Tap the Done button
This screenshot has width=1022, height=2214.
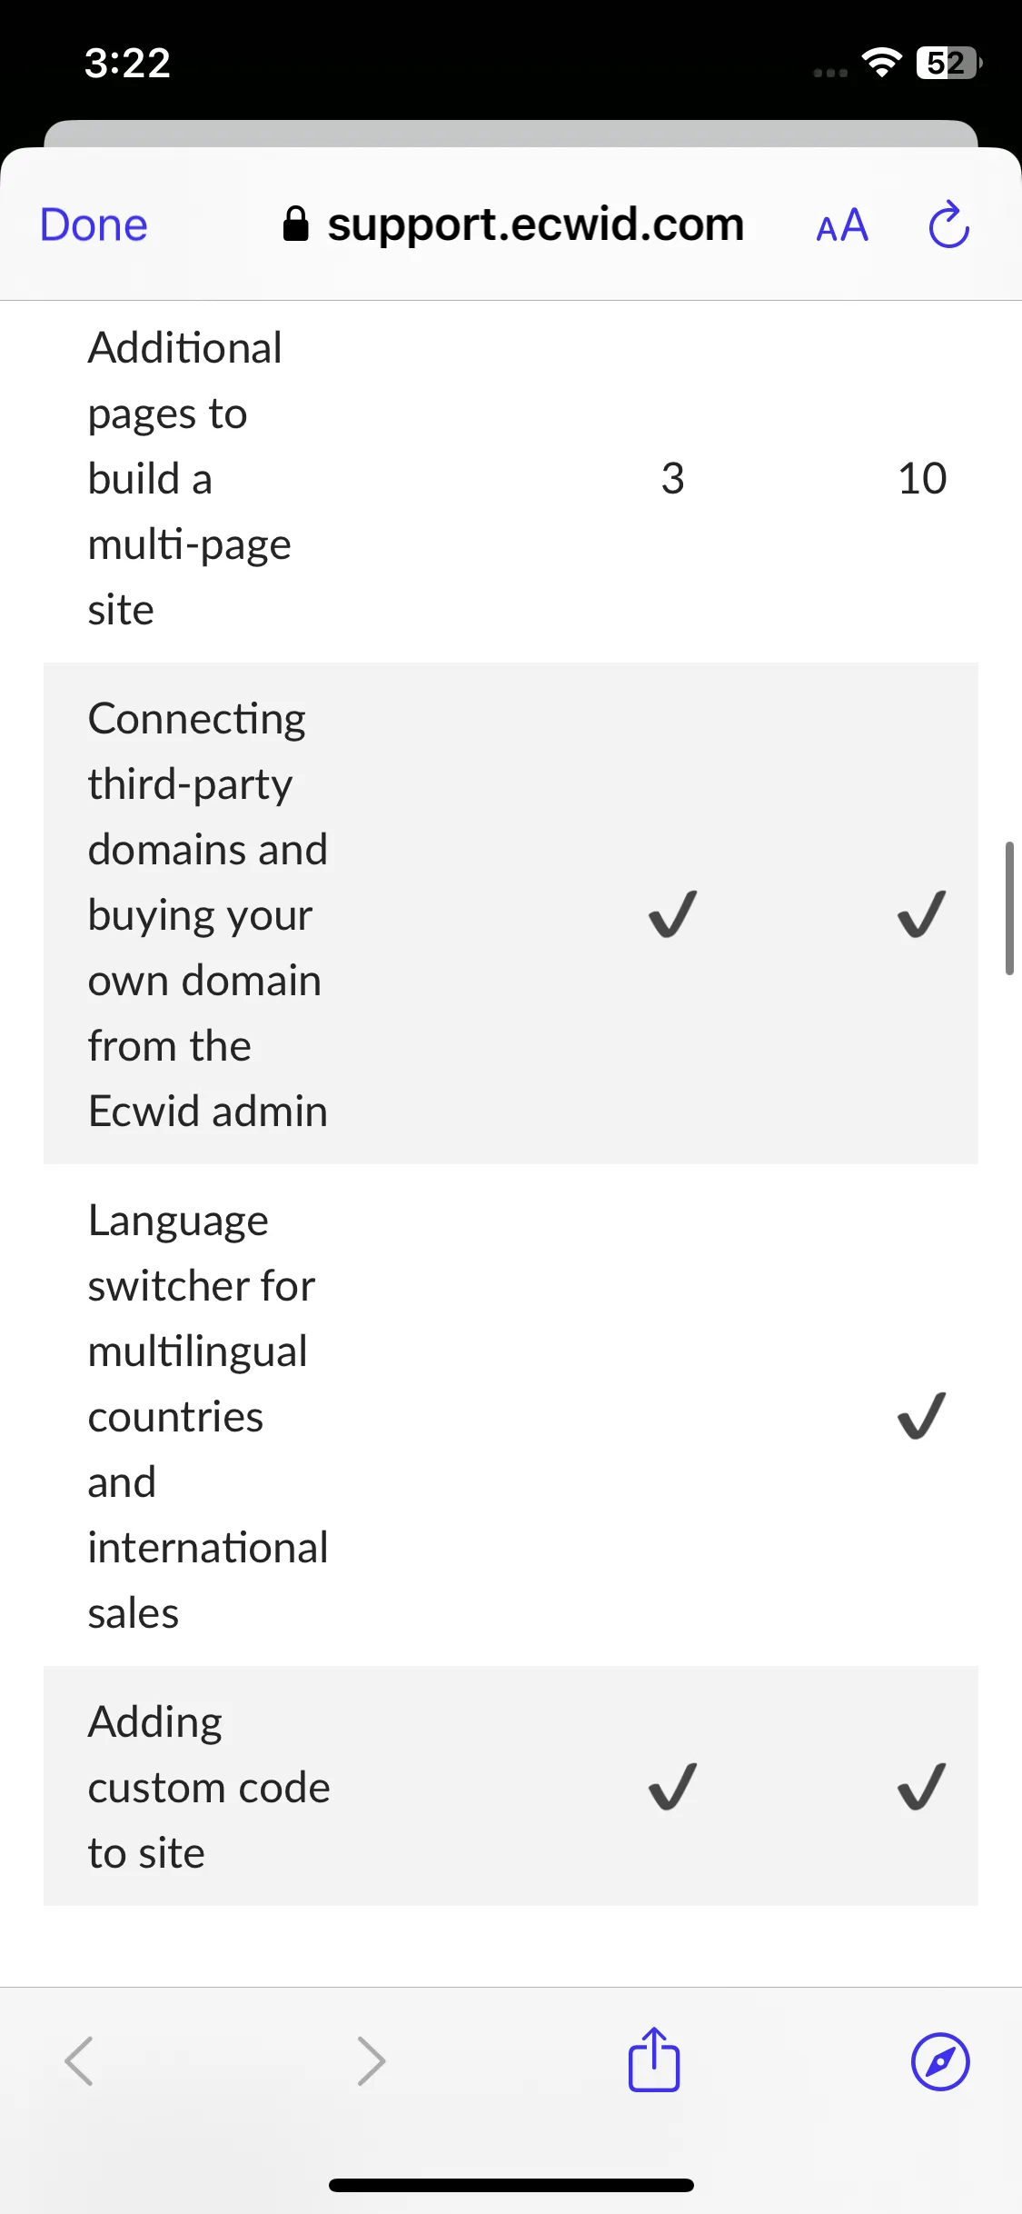click(x=94, y=224)
